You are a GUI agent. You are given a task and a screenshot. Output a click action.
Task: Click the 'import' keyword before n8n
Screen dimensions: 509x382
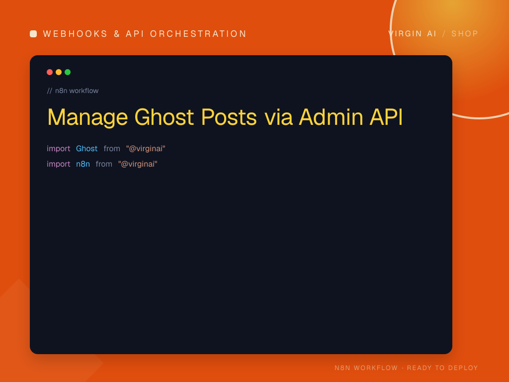[x=59, y=164]
